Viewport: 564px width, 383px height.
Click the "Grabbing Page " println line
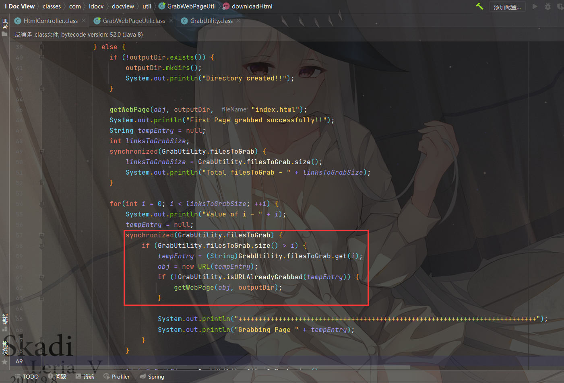pyautogui.click(x=256, y=329)
